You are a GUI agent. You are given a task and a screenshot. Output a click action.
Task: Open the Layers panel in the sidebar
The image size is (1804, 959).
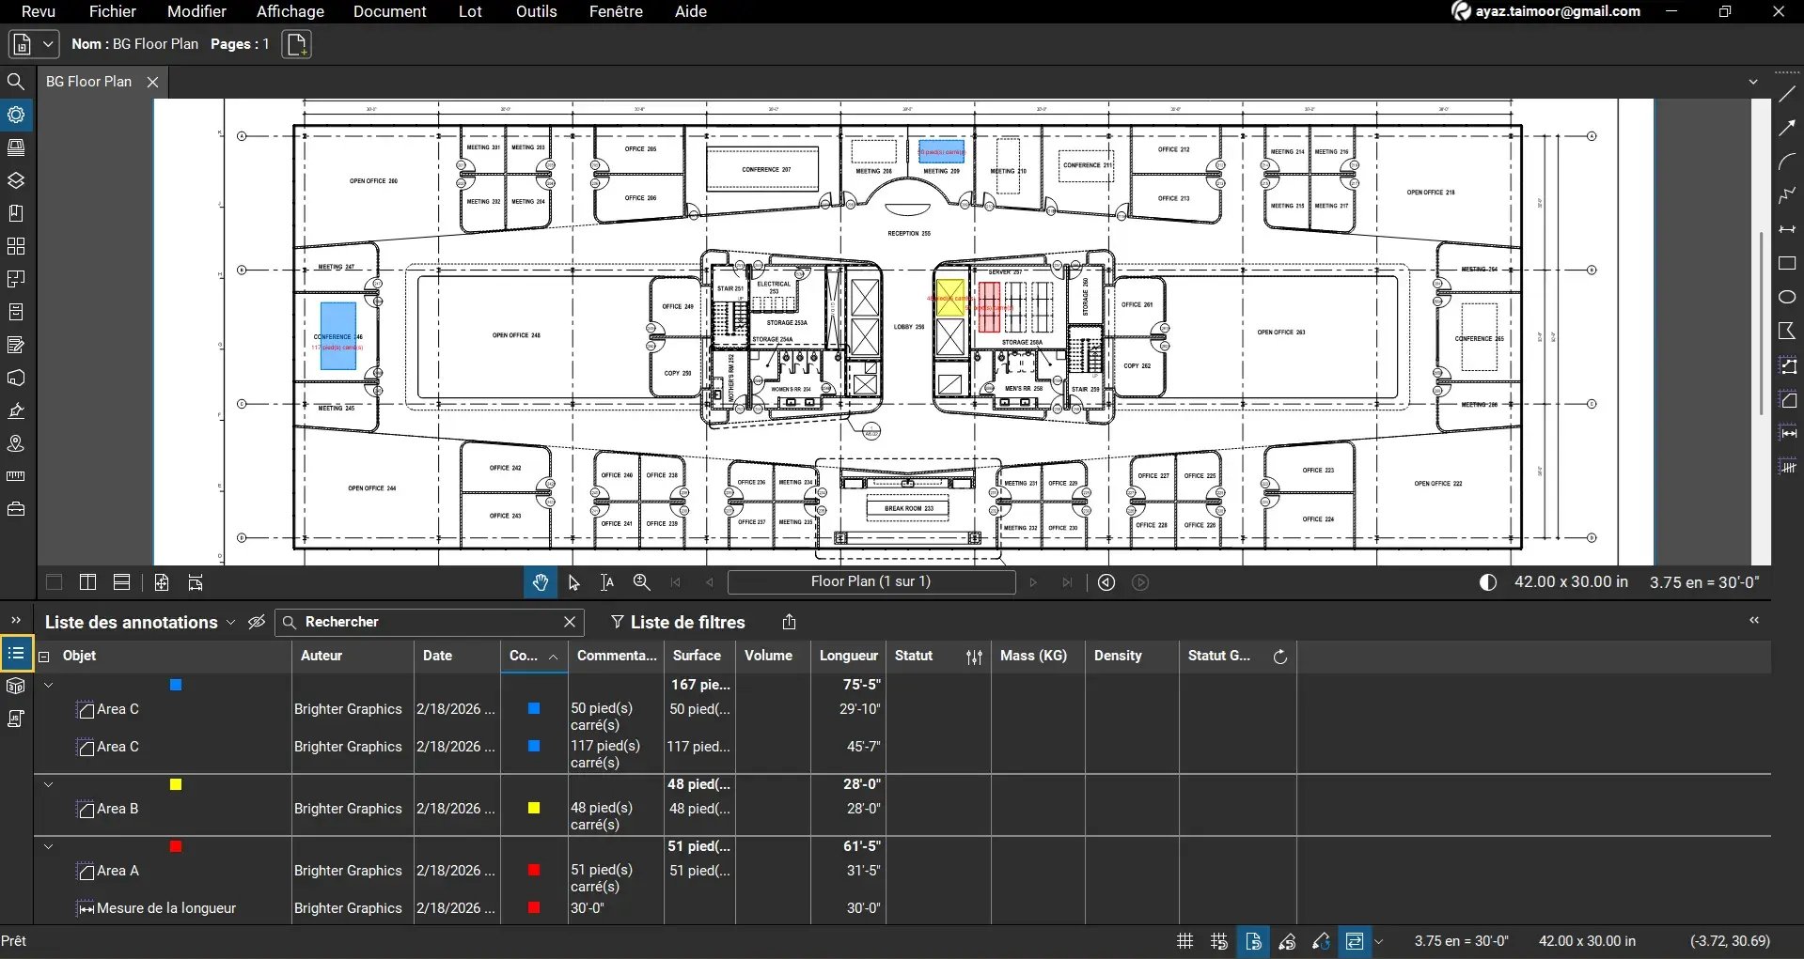click(16, 180)
